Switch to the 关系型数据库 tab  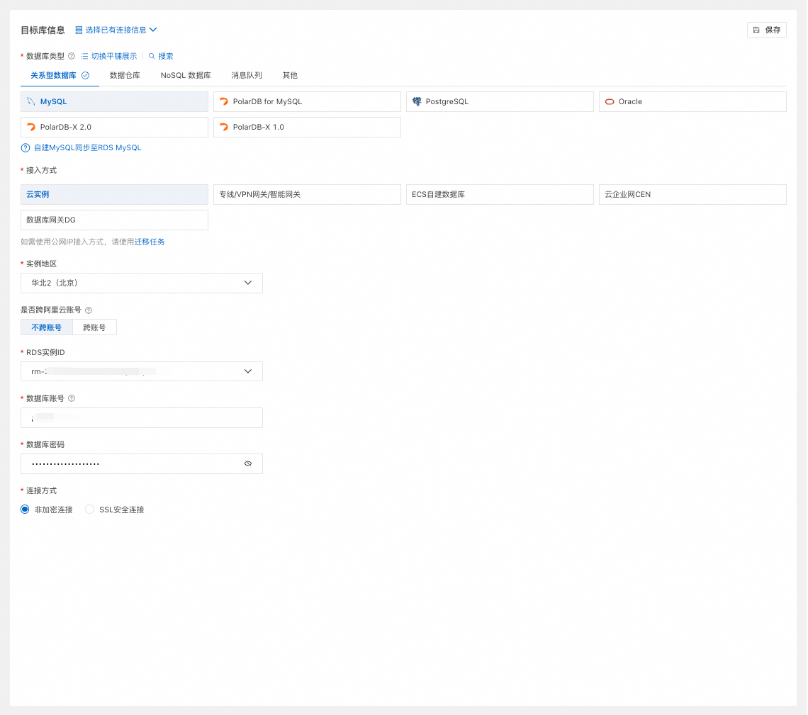pos(60,75)
